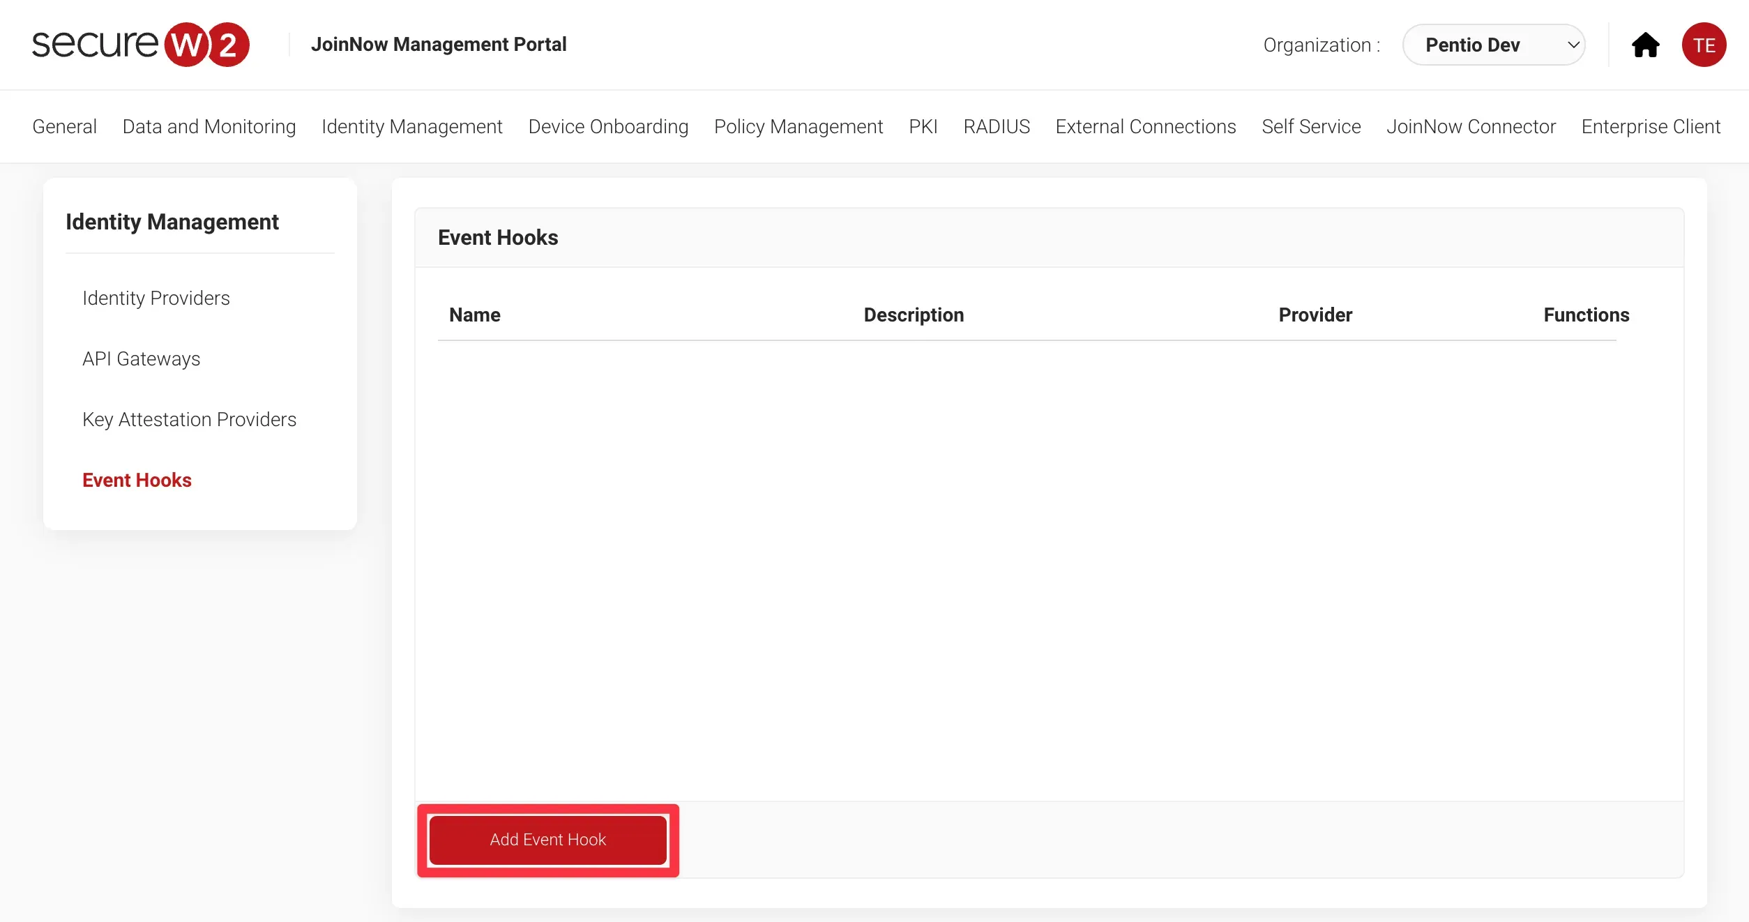This screenshot has width=1749, height=922.
Task: Click the SecureW2 logo
Action: point(140,45)
